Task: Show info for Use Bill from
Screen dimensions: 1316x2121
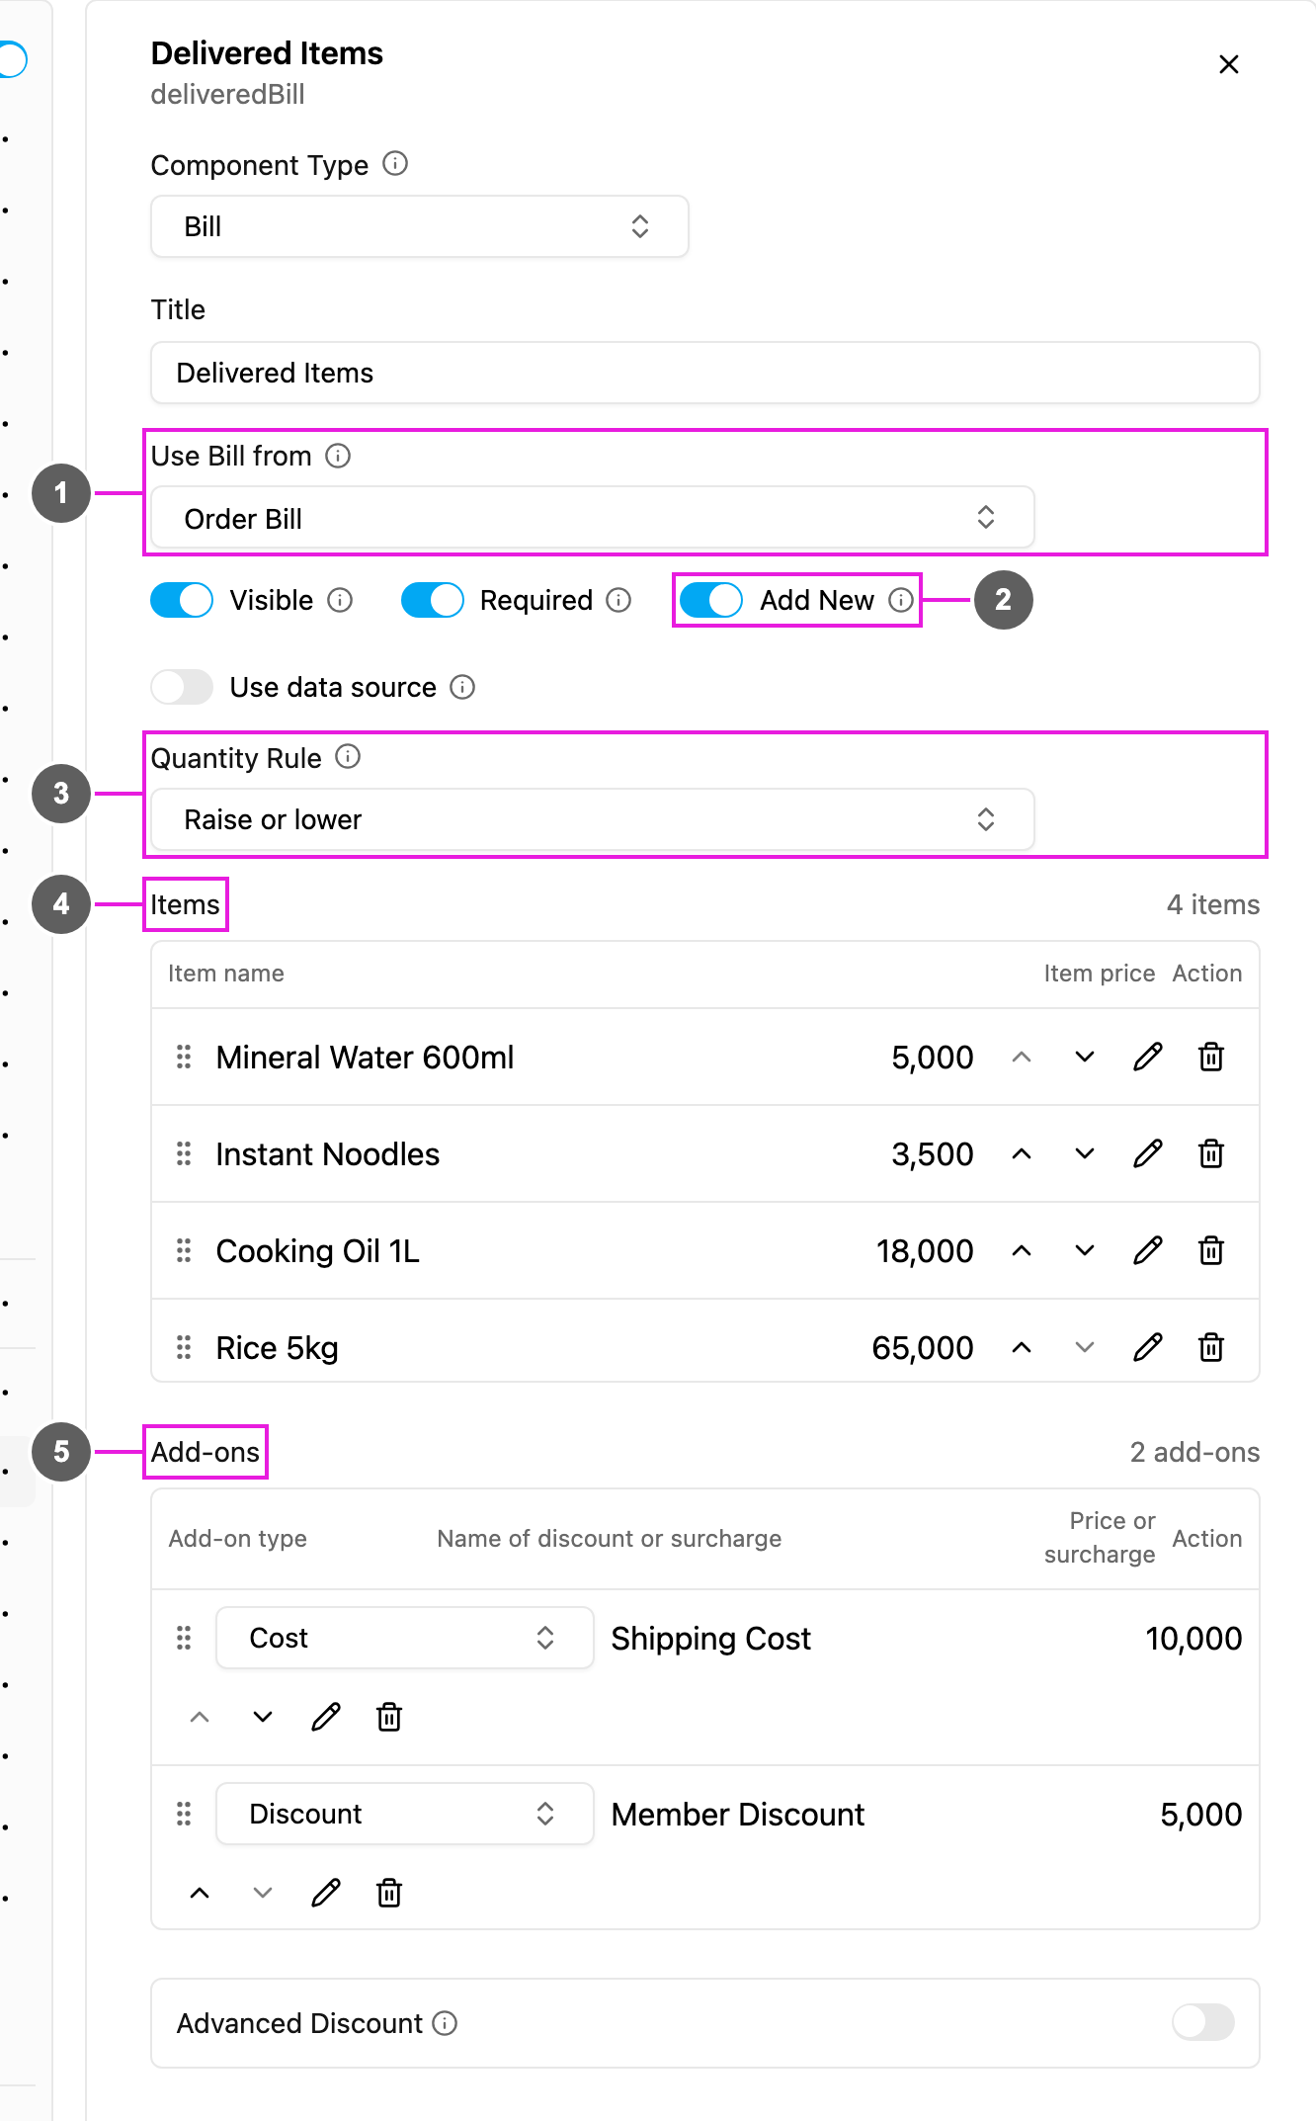Action: click(338, 456)
